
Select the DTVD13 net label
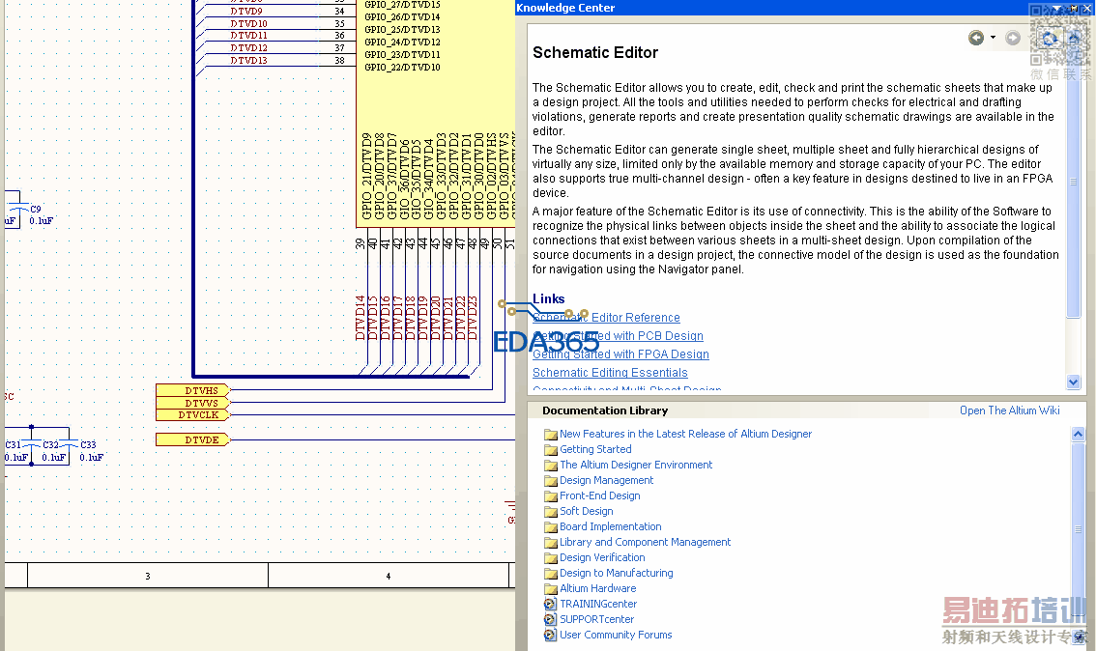pos(248,60)
